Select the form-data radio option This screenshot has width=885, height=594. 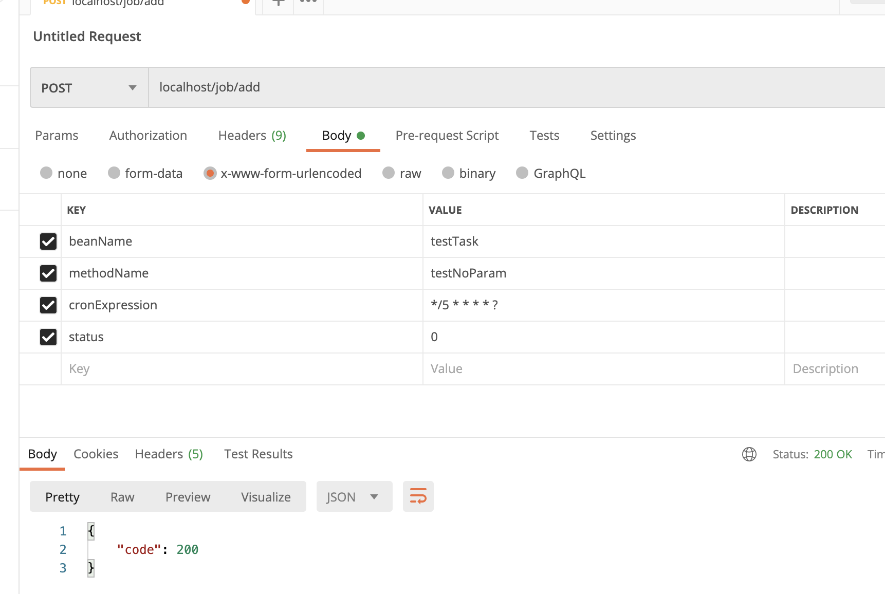114,173
